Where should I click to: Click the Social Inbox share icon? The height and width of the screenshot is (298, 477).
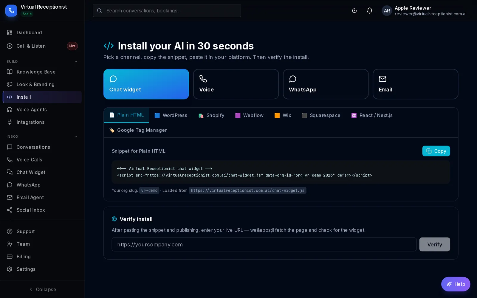pyautogui.click(x=10, y=210)
